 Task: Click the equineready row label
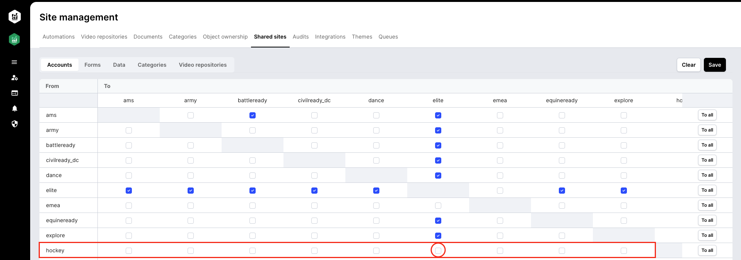click(x=61, y=220)
